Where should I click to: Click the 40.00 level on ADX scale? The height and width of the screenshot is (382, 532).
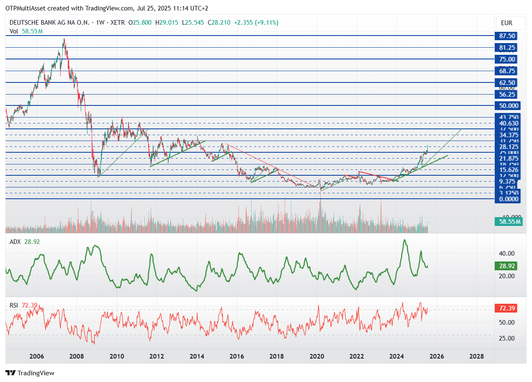(x=507, y=253)
